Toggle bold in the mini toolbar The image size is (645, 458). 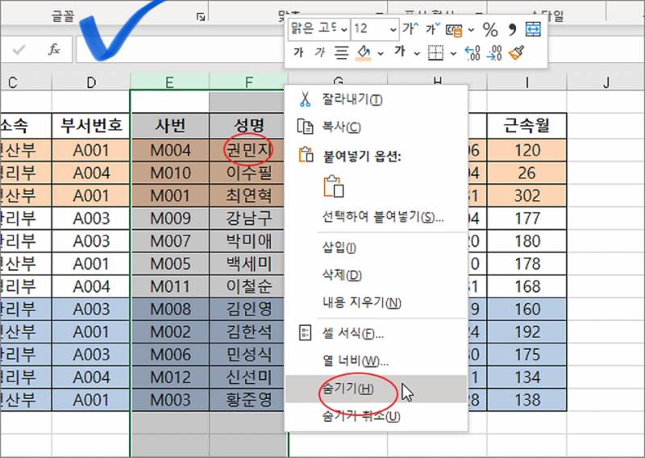point(298,52)
